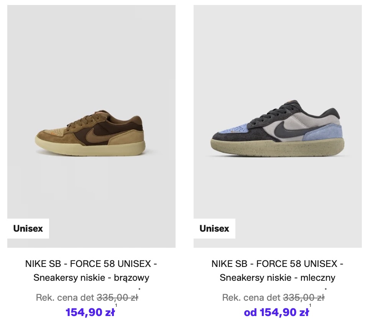Open the brown Nike SB sneaker photo
Viewport: 368px width, 326px height.
pos(91,127)
